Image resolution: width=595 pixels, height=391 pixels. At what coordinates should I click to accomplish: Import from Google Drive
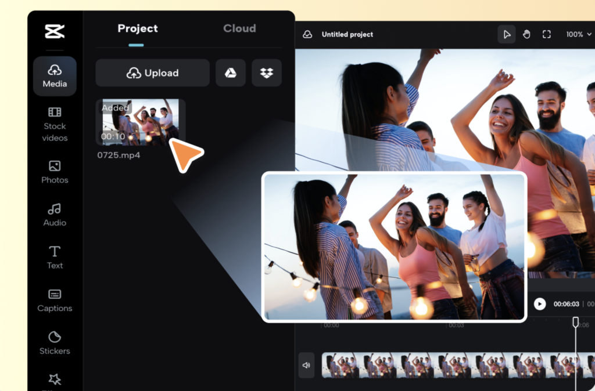231,73
